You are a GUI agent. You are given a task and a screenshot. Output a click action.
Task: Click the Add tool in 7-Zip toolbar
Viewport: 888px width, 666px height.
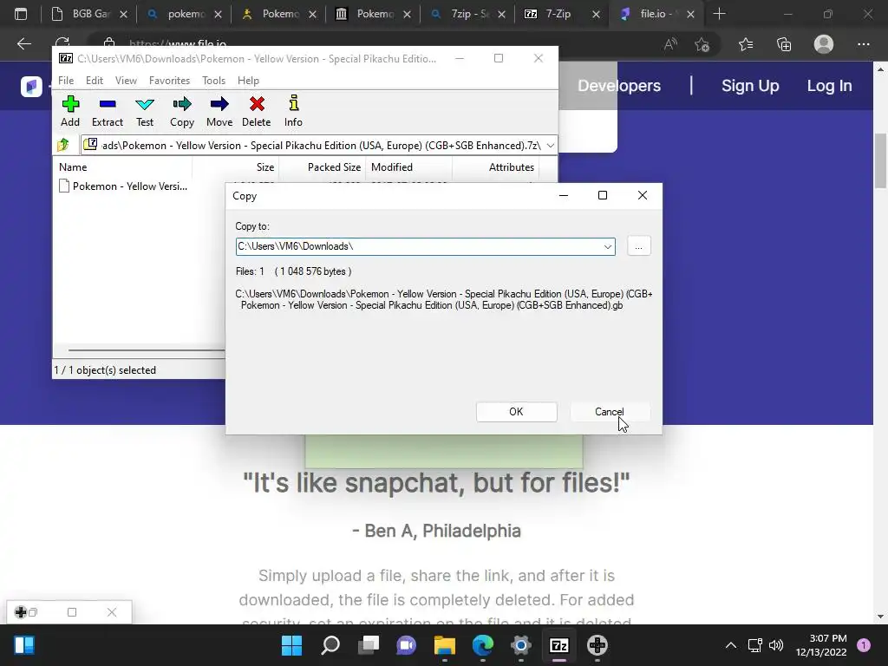[70, 112]
